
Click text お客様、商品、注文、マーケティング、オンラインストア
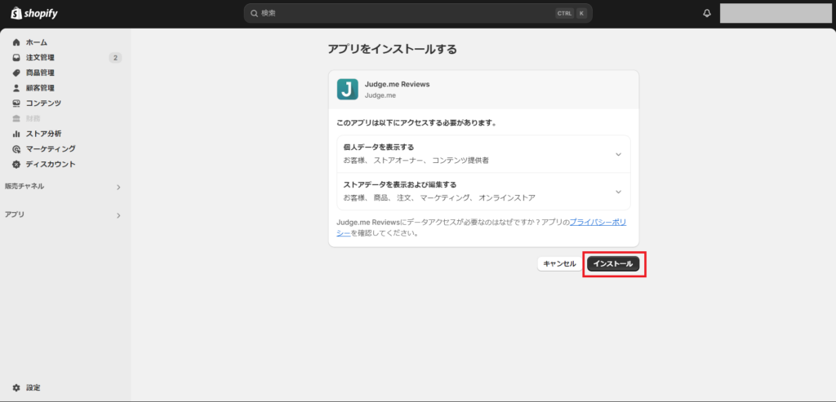439,197
